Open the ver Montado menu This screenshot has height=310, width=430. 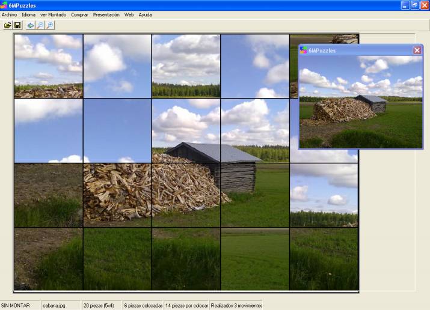(53, 15)
